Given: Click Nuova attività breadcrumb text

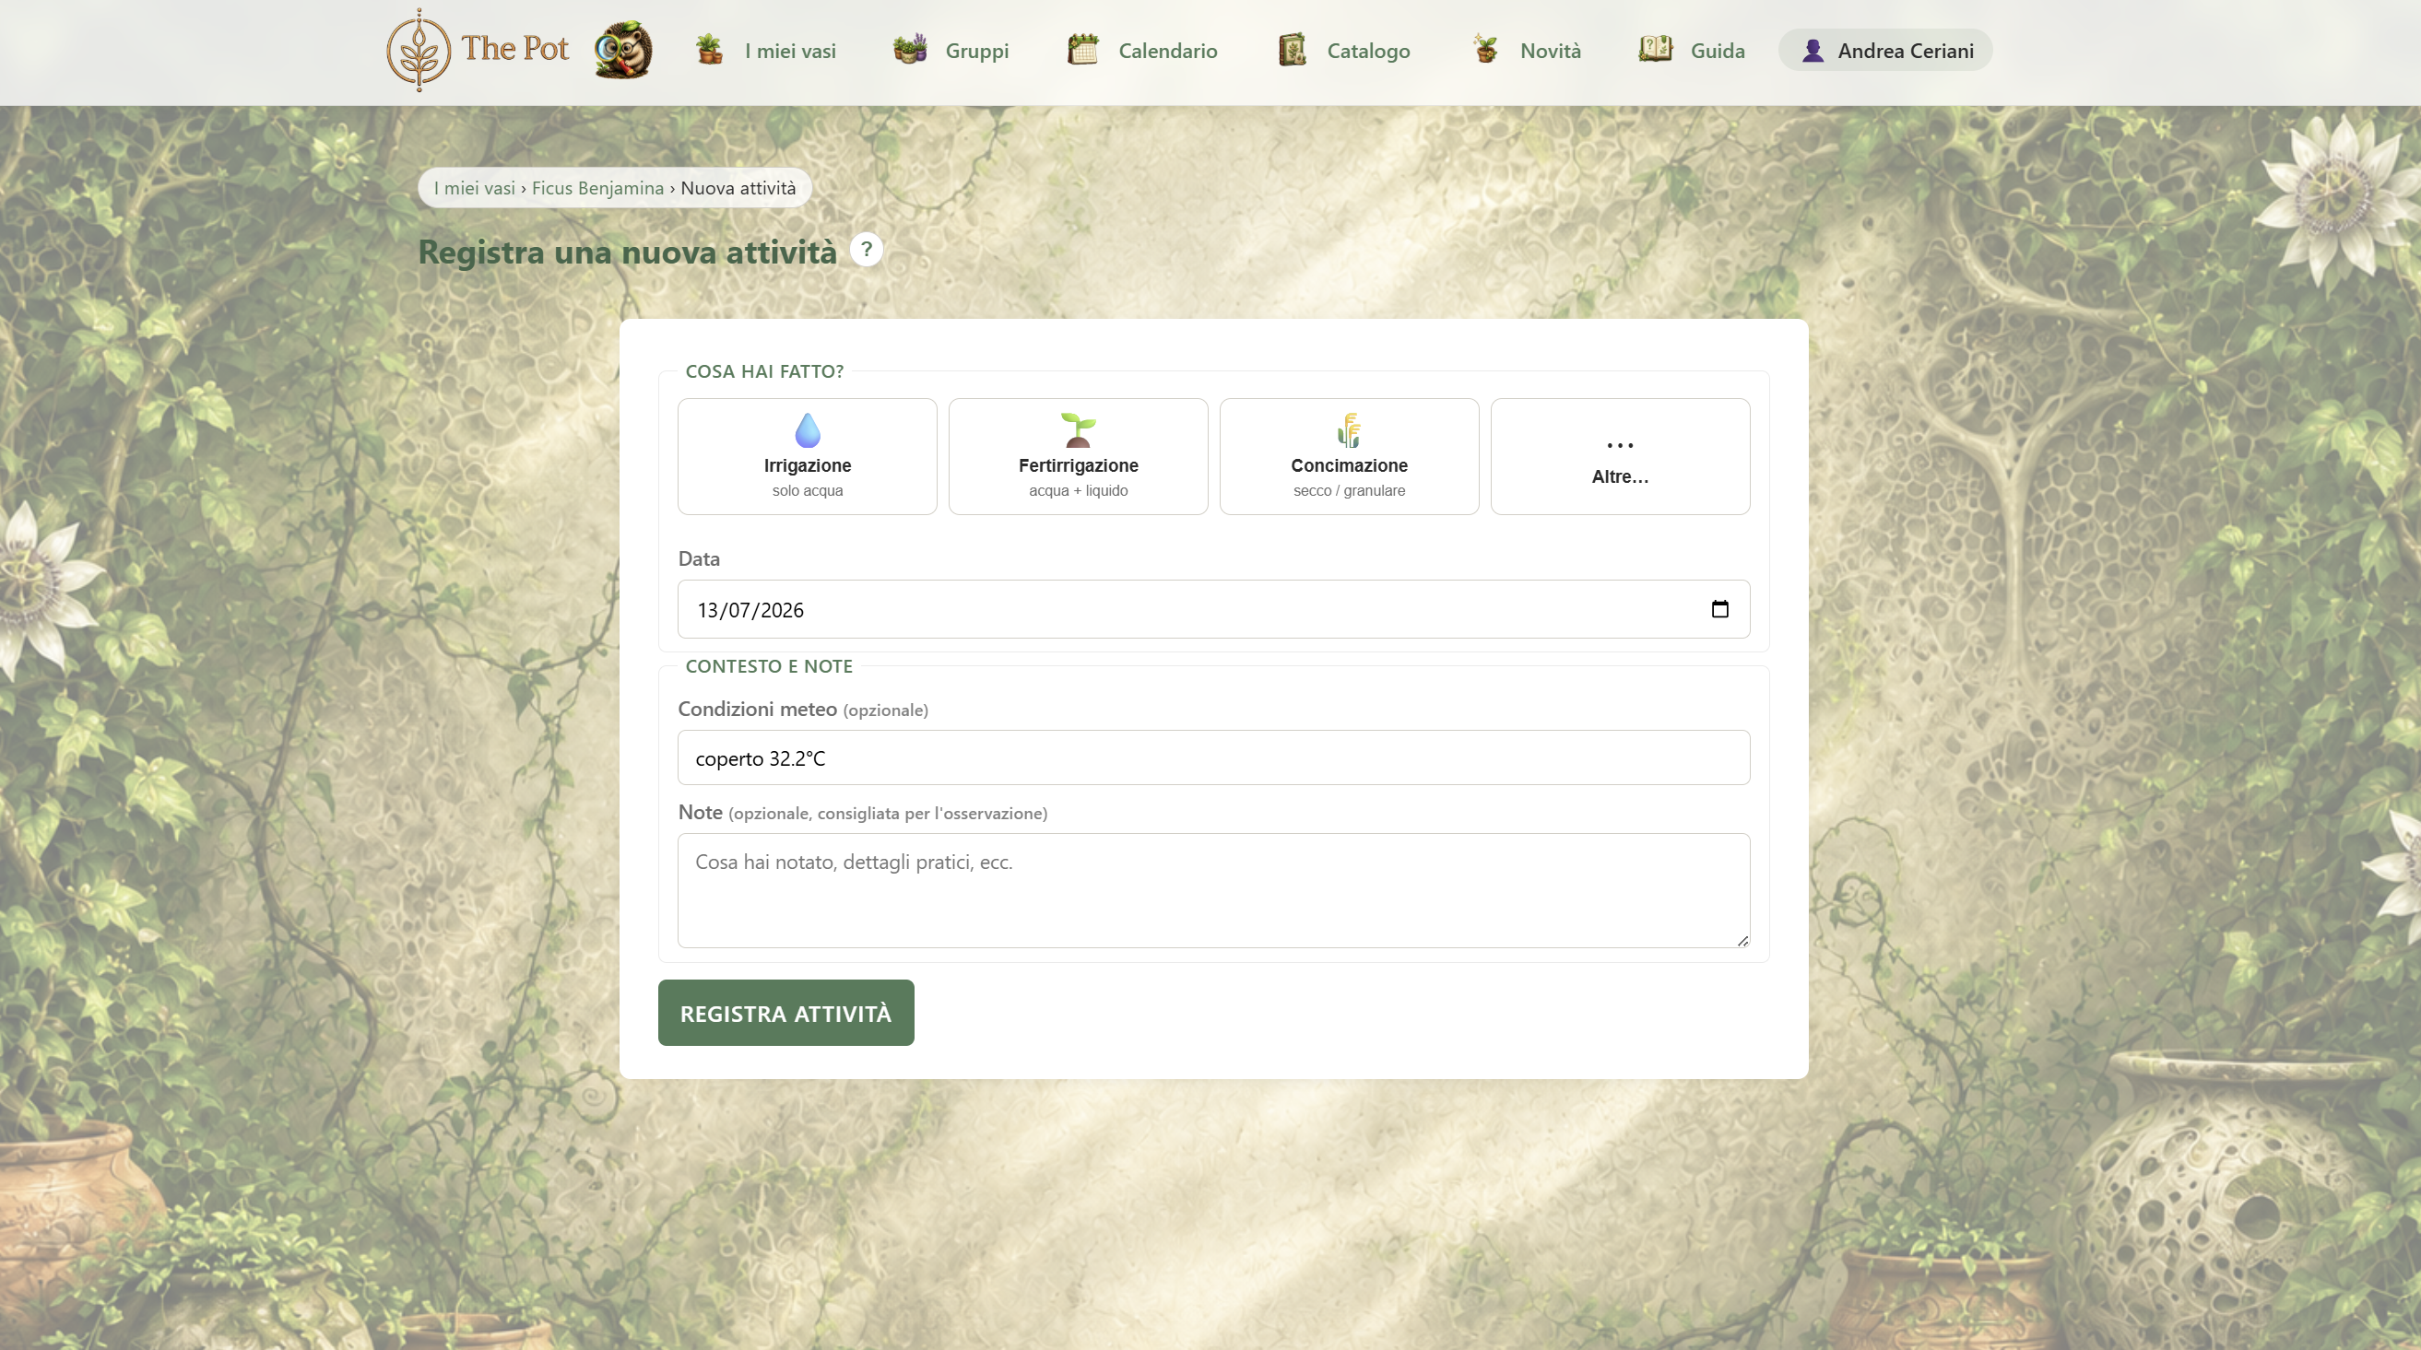Looking at the screenshot, I should (x=738, y=188).
